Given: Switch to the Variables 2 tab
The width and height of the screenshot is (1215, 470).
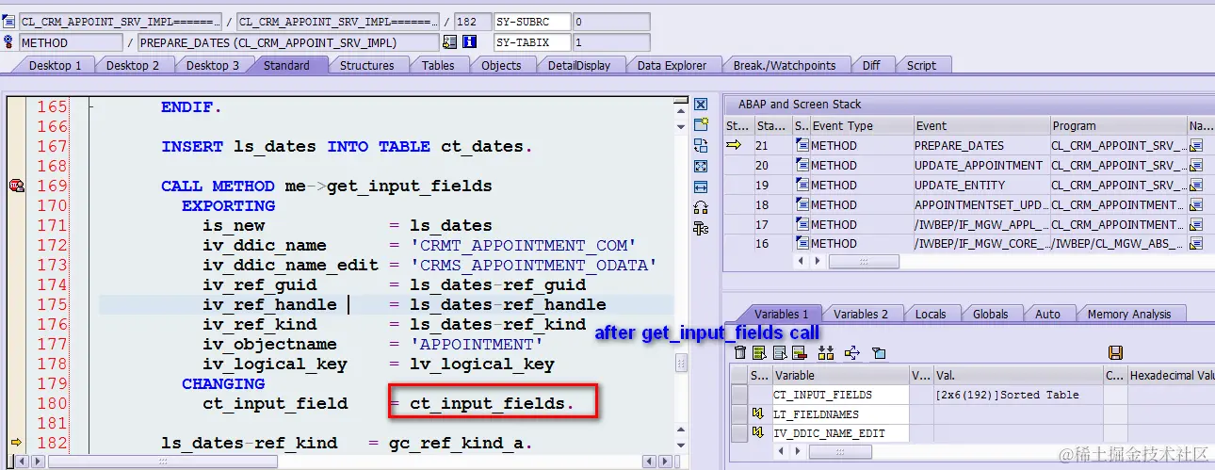Looking at the screenshot, I should coord(861,314).
